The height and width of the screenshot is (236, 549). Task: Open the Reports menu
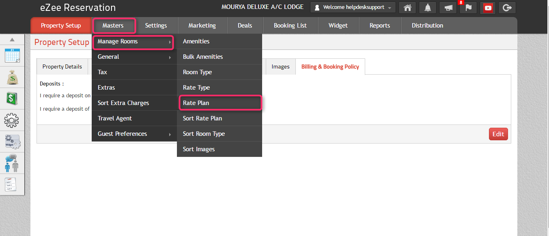(380, 26)
